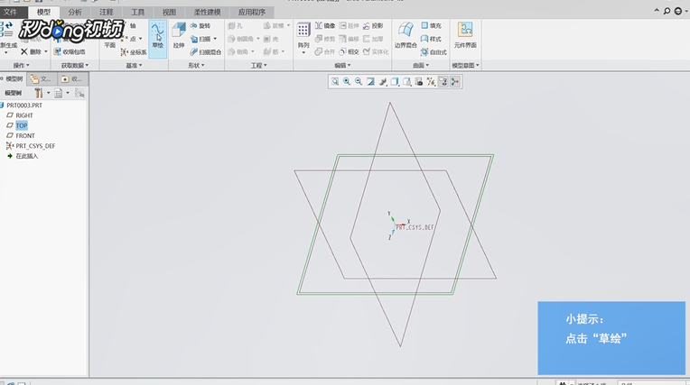Click the Coordinate System (坐标系) tool
This screenshot has width=690, height=385.
(x=134, y=52)
